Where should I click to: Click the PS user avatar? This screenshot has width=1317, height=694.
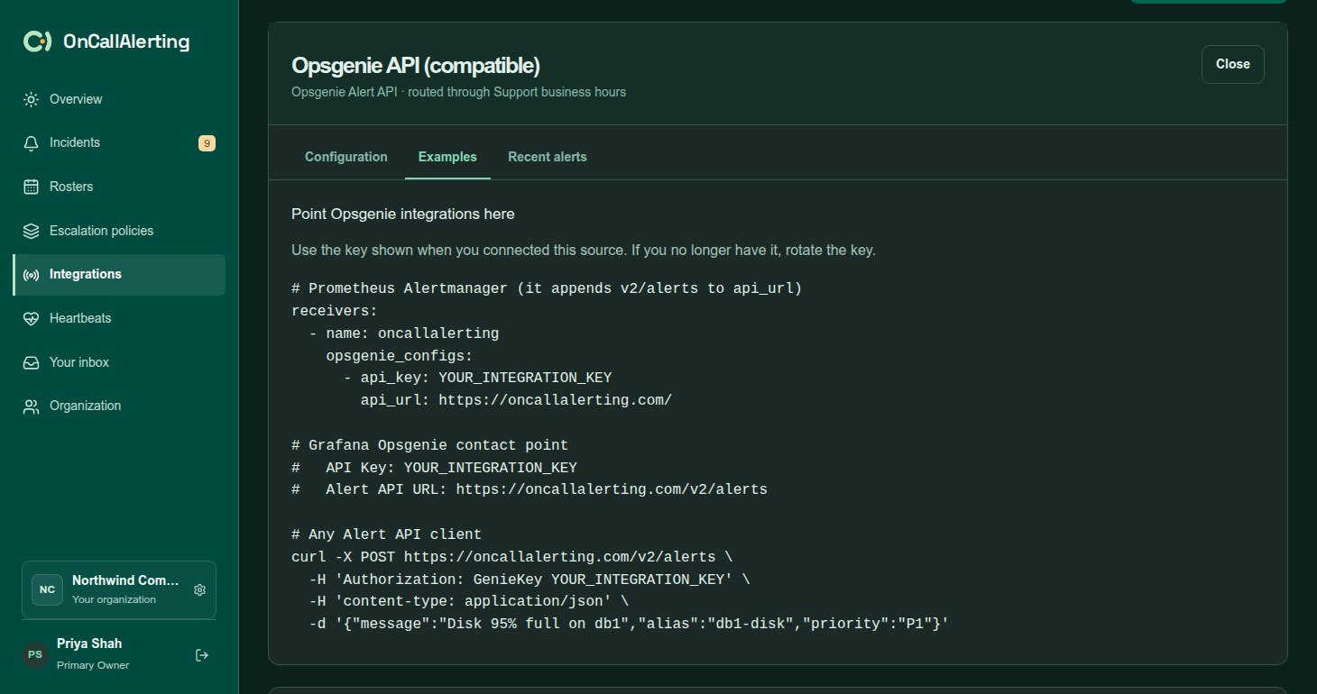pos(35,655)
